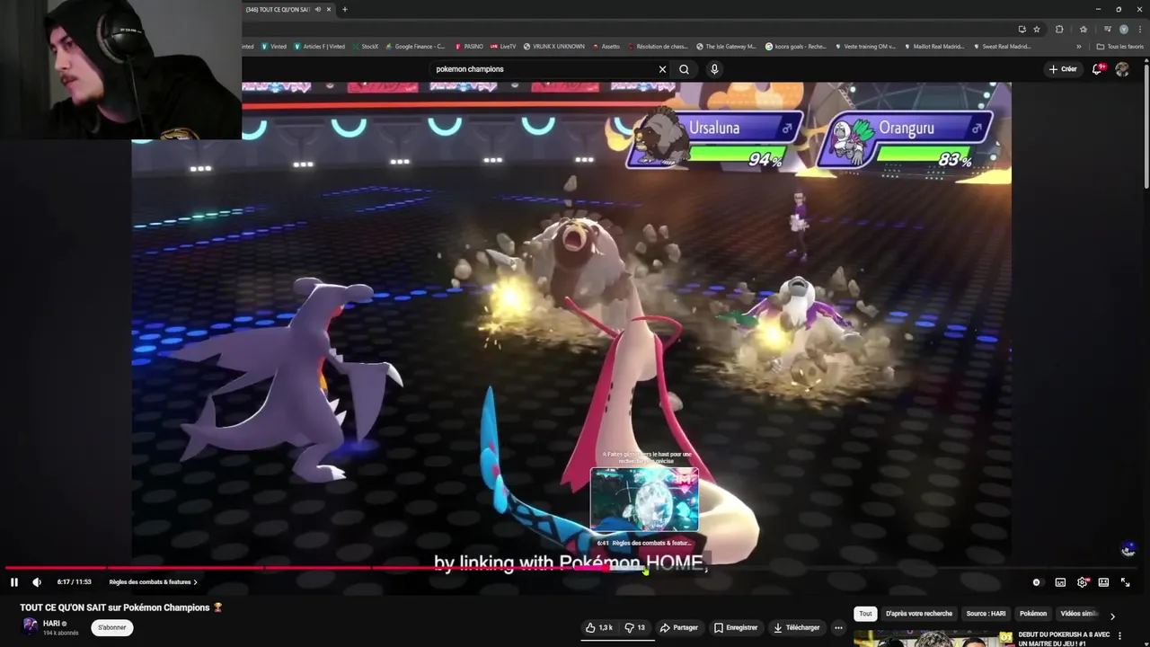Open more actions three-dot menu
This screenshot has height=647, width=1150.
click(x=838, y=627)
